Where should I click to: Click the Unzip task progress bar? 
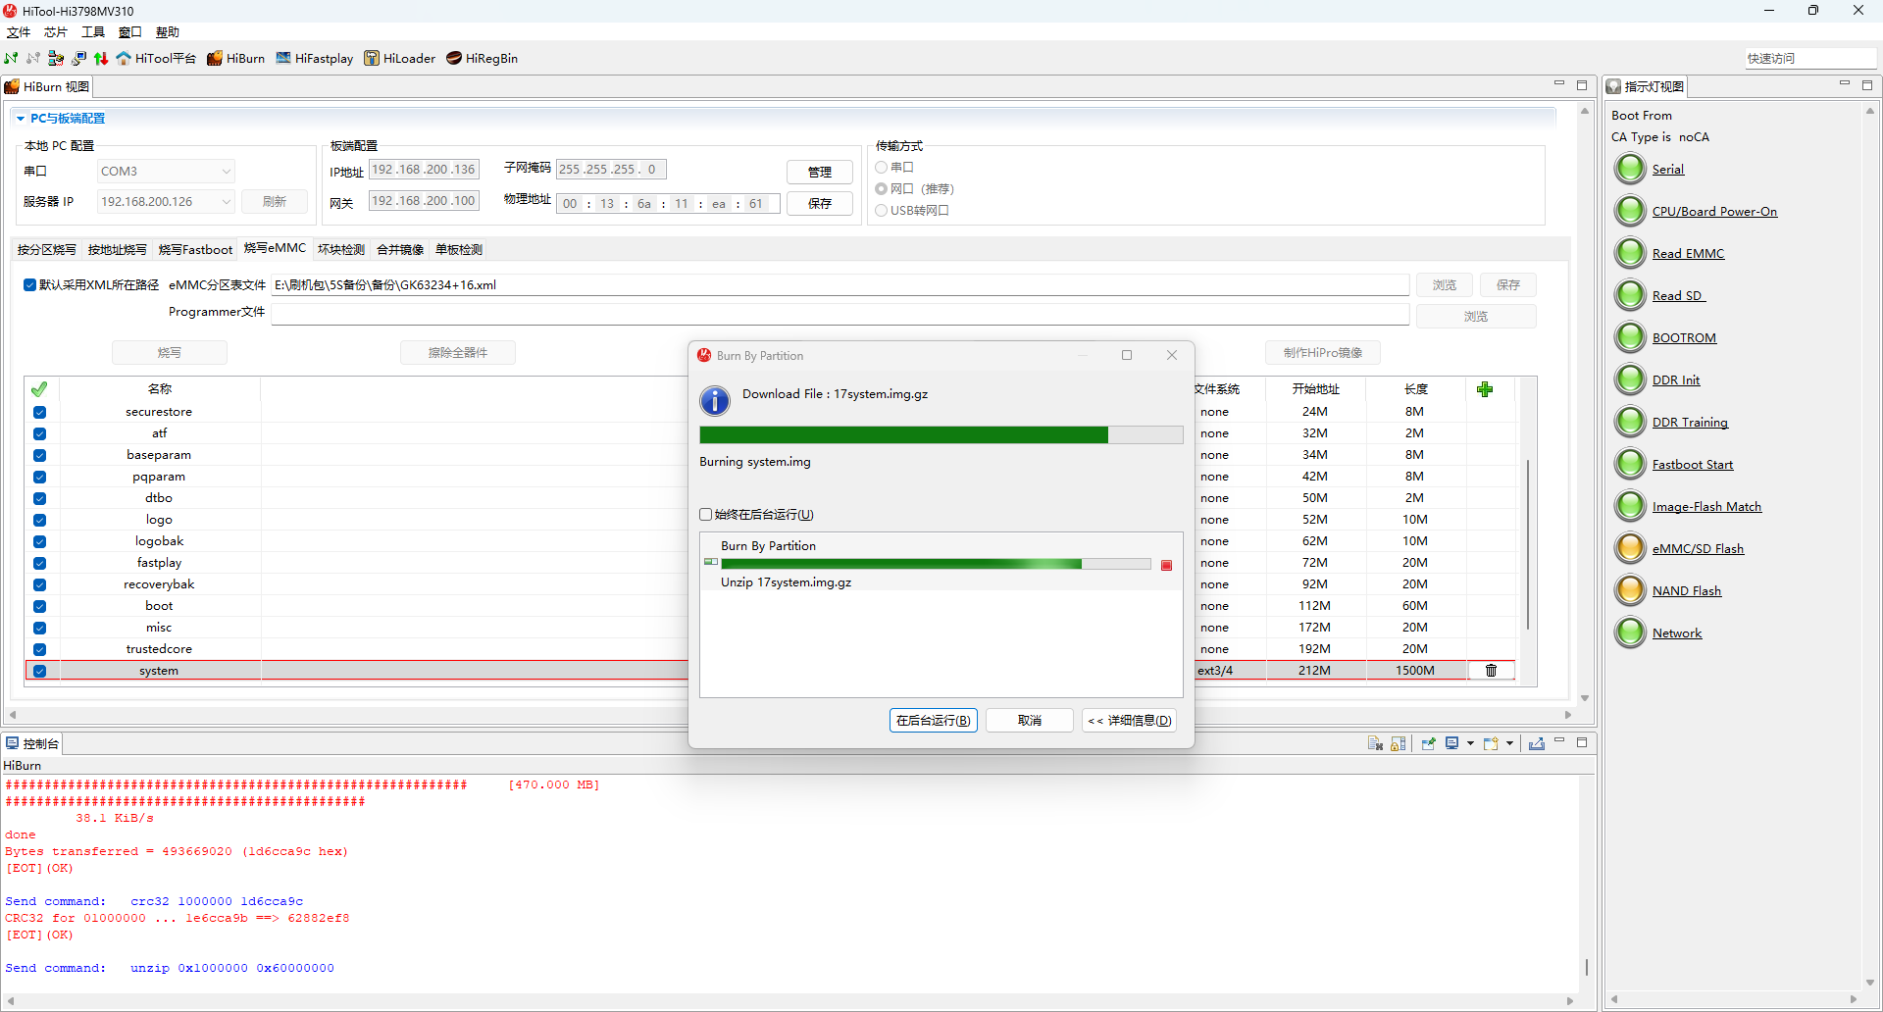(936, 564)
